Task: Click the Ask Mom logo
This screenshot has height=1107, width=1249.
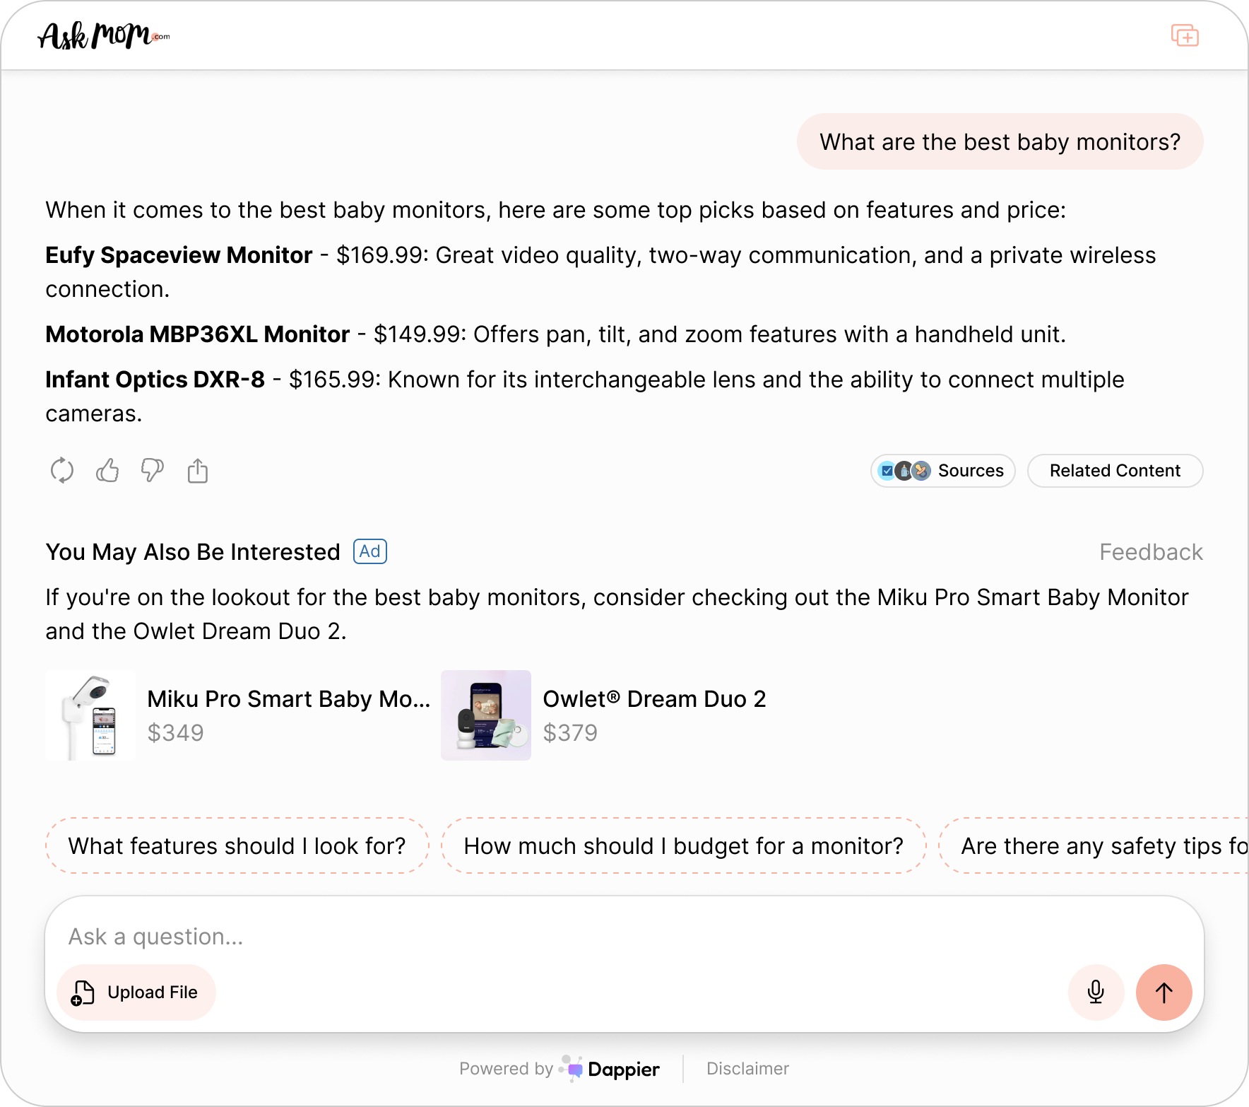Action: (x=104, y=35)
